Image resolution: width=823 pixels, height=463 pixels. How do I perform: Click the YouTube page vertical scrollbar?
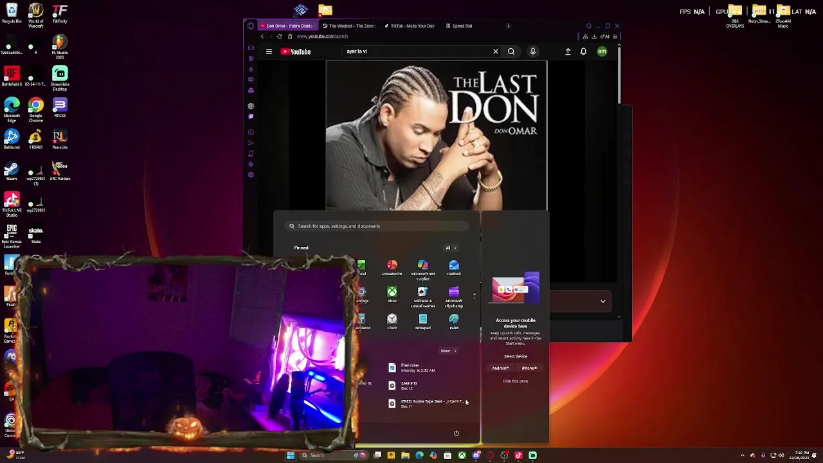[619, 74]
